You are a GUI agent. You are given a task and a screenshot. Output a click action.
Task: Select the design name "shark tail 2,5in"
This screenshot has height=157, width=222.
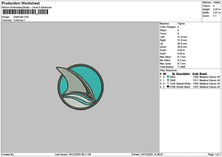[x=21, y=17]
